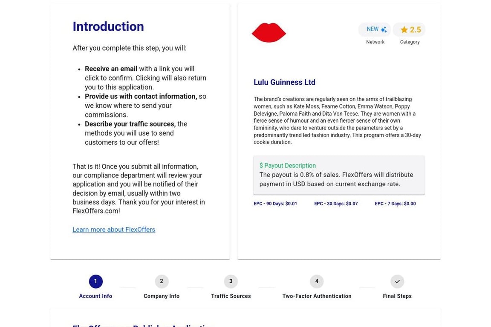Select step 1 circle Account Info
The image size is (491, 327).
(x=95, y=281)
